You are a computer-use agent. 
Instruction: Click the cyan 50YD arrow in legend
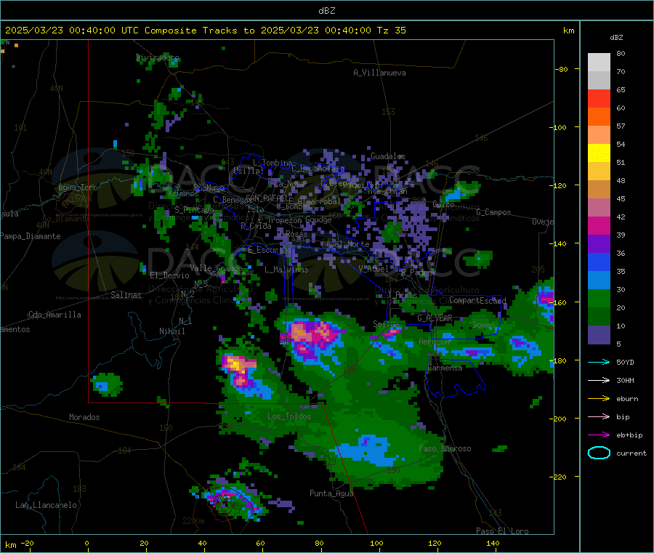(599, 362)
